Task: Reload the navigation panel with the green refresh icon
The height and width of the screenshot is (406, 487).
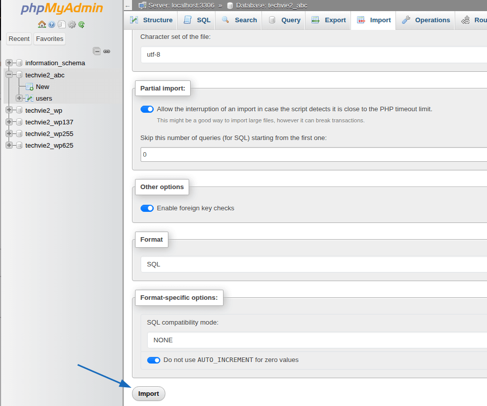Action: [x=81, y=24]
